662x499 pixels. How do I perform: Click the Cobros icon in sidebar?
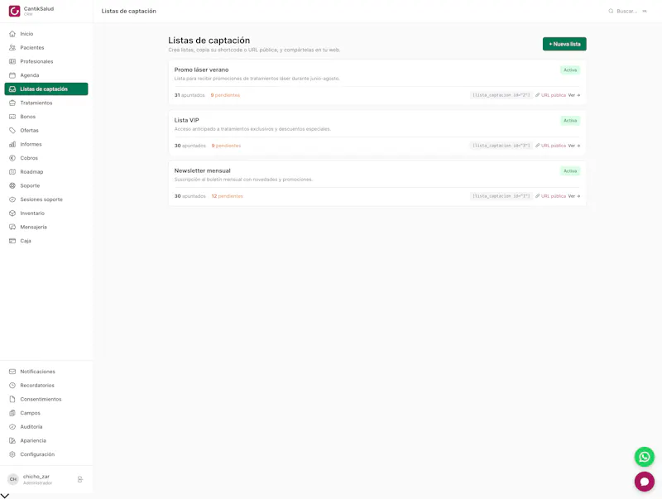[12, 158]
